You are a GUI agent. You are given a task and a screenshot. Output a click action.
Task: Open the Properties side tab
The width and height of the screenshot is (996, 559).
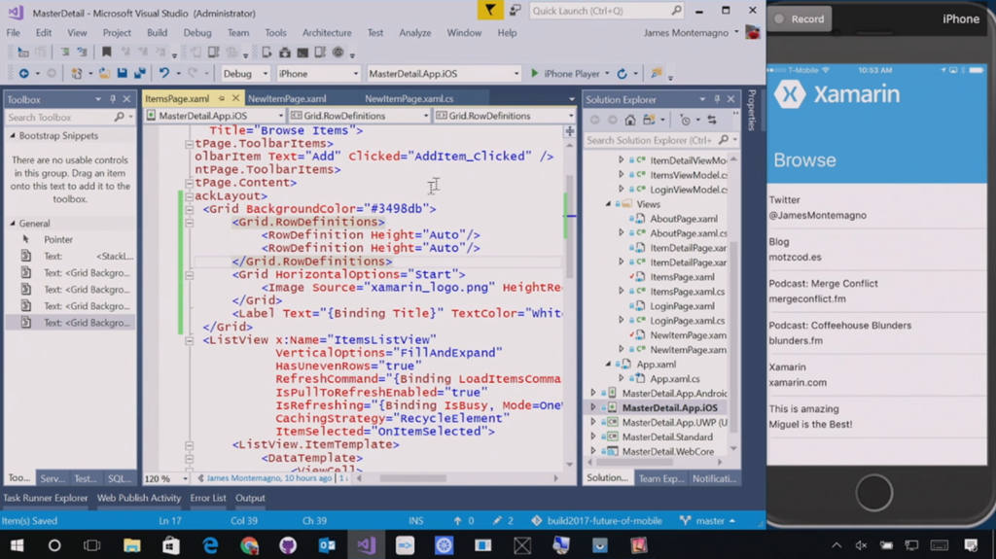752,109
